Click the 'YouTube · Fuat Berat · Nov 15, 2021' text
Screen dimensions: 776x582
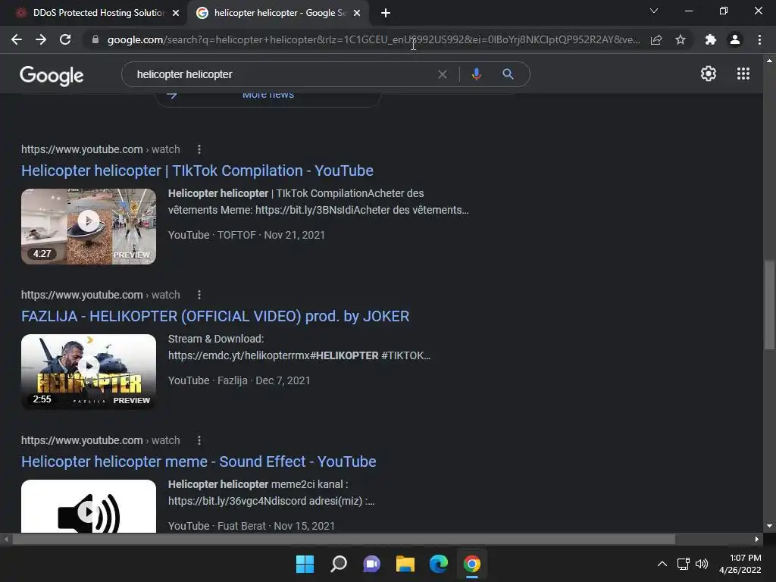[252, 526]
